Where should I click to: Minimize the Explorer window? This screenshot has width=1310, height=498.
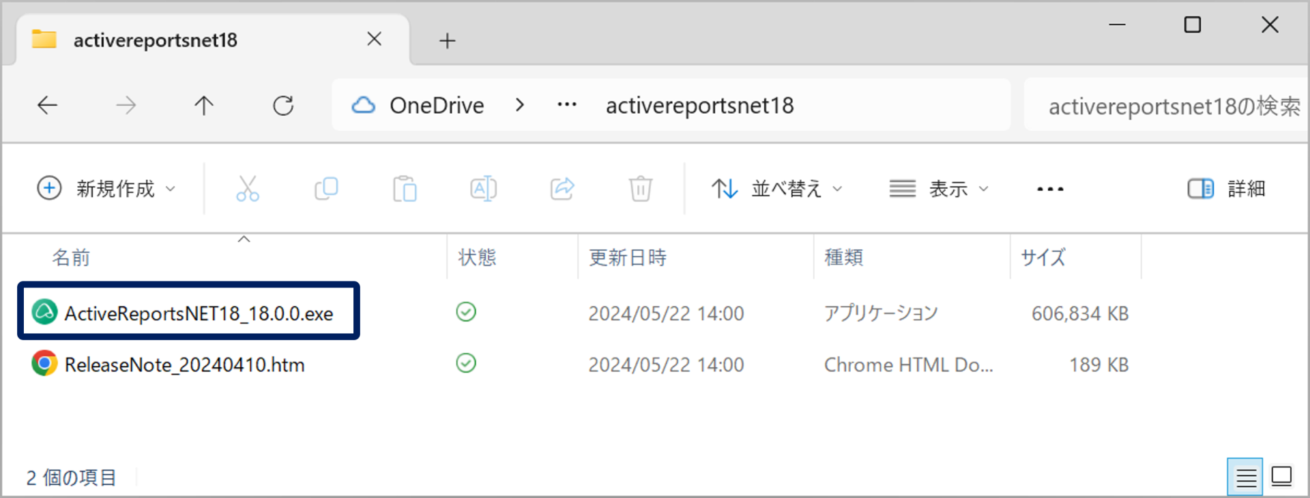(1117, 25)
